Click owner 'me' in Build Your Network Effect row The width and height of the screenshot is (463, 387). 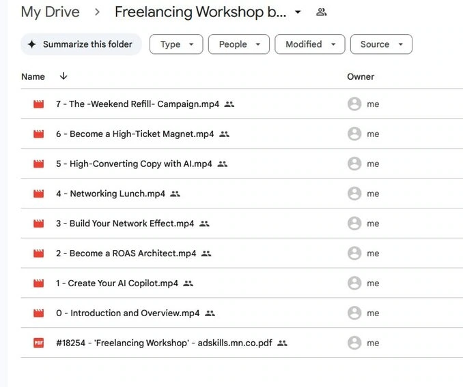tap(373, 223)
